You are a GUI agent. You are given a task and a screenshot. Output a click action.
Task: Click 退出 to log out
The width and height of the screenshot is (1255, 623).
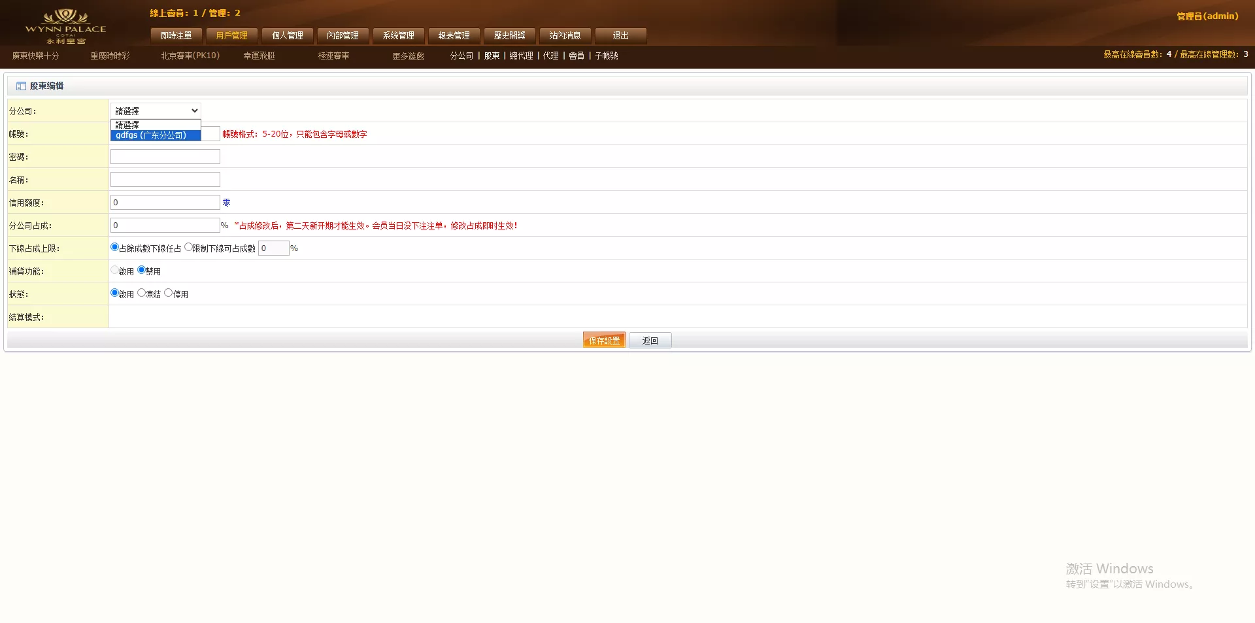[620, 35]
